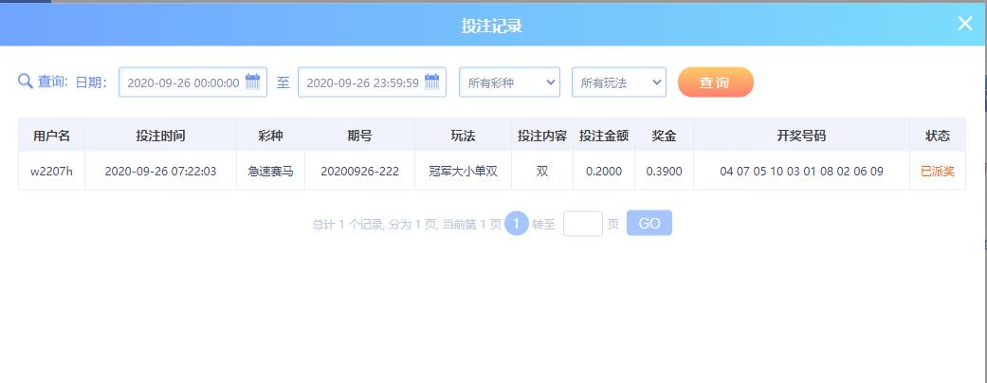Select bet time 2020-09-26 07:22:03
This screenshot has width=987, height=383.
pos(160,171)
